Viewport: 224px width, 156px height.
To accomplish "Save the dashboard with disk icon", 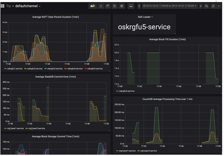I will point(115,6).
